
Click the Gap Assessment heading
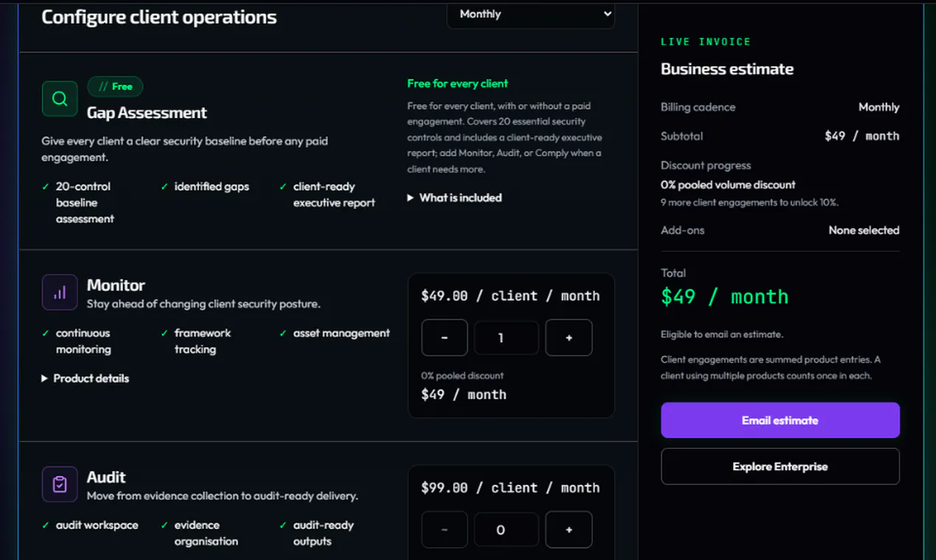click(x=147, y=113)
